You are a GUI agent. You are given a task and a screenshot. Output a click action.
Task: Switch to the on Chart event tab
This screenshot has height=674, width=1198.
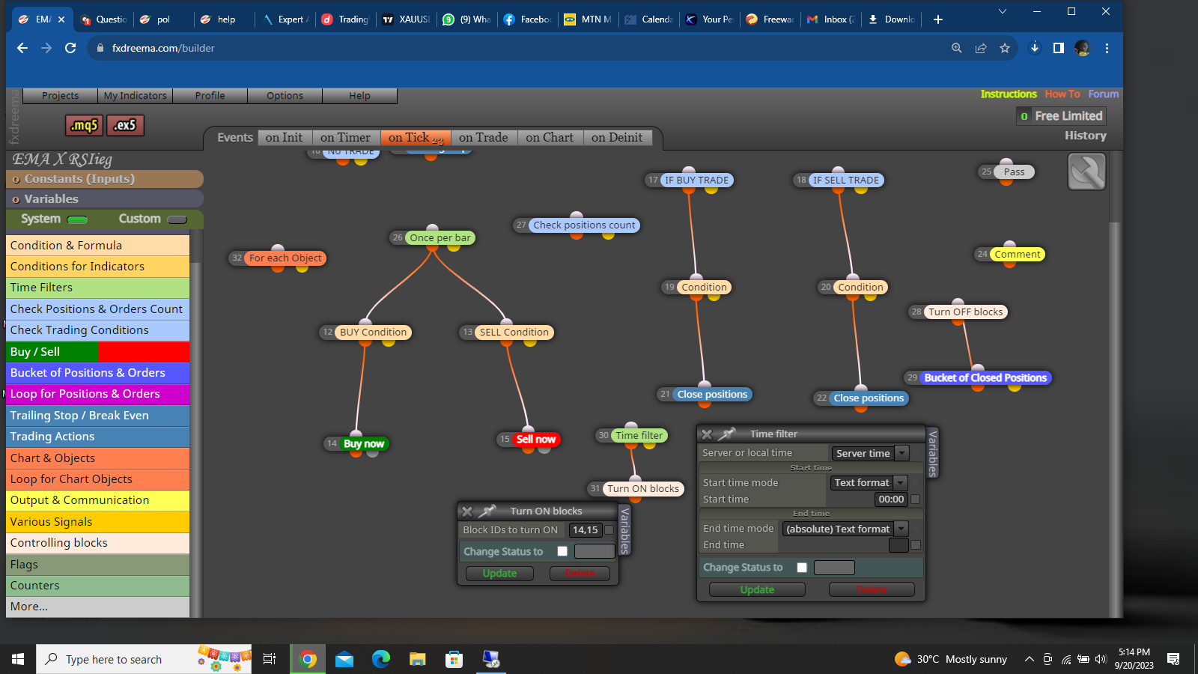click(550, 138)
